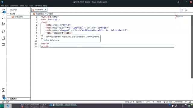Click the <title>Document</title> line
The height and width of the screenshot is (108, 193).
point(59,33)
